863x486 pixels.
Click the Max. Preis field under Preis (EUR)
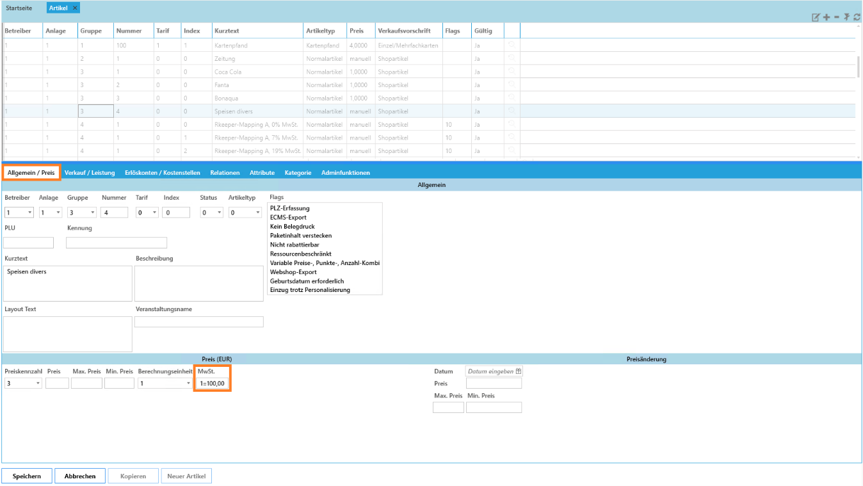click(x=86, y=384)
